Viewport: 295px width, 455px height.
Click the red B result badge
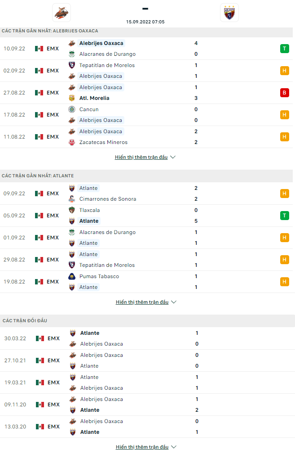click(x=284, y=93)
